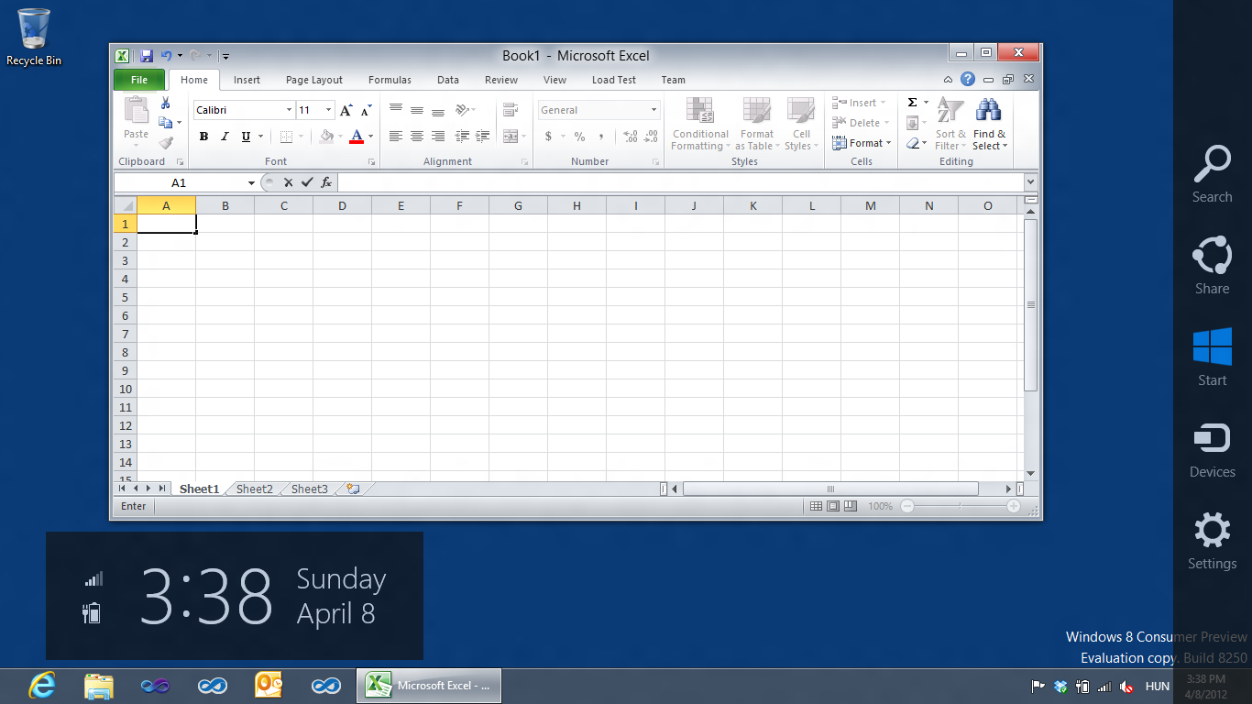
Task: Click the Undo icon in title bar
Action: pos(166,56)
